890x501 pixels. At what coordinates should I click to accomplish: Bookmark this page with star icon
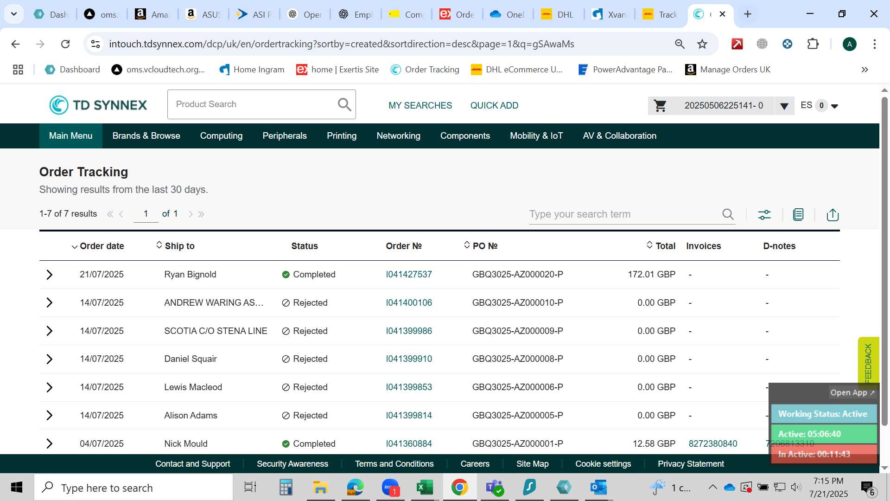702,44
